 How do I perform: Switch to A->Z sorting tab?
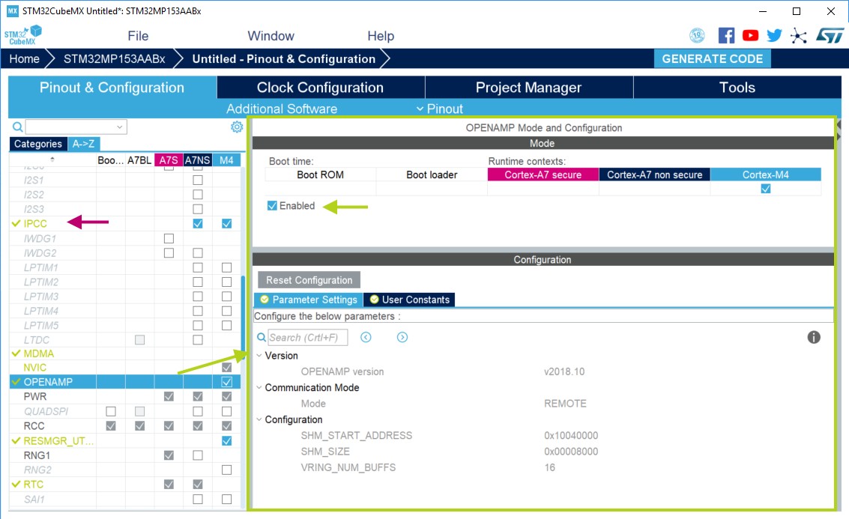pos(83,144)
